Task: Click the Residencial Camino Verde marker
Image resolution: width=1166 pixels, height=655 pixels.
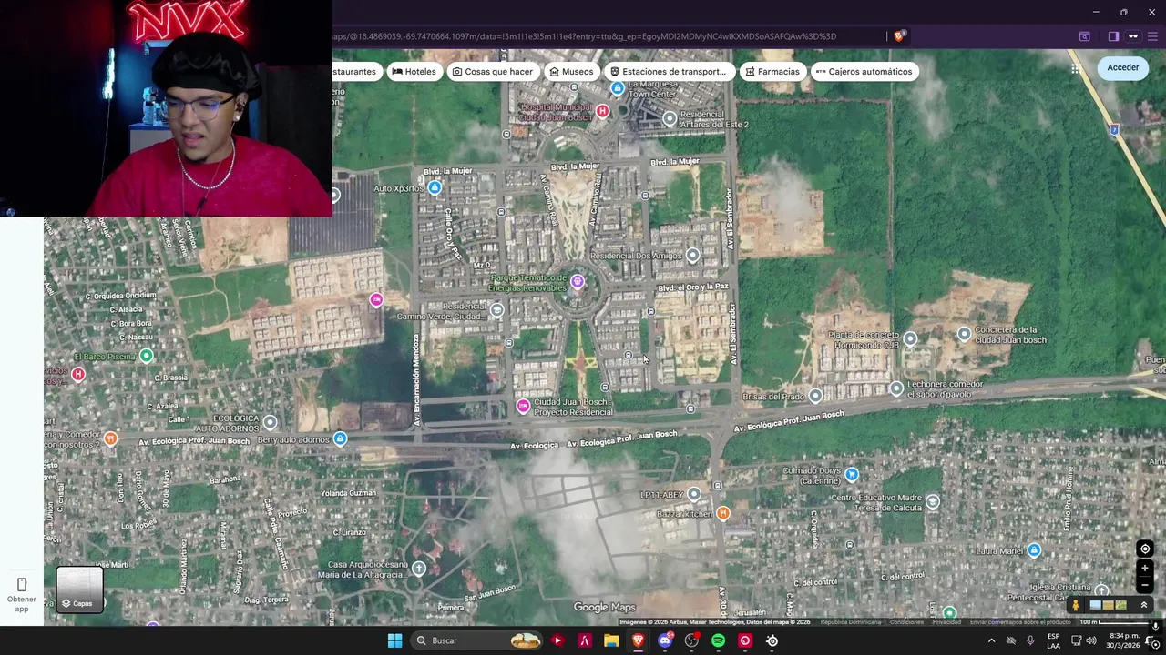Action: [x=496, y=310]
